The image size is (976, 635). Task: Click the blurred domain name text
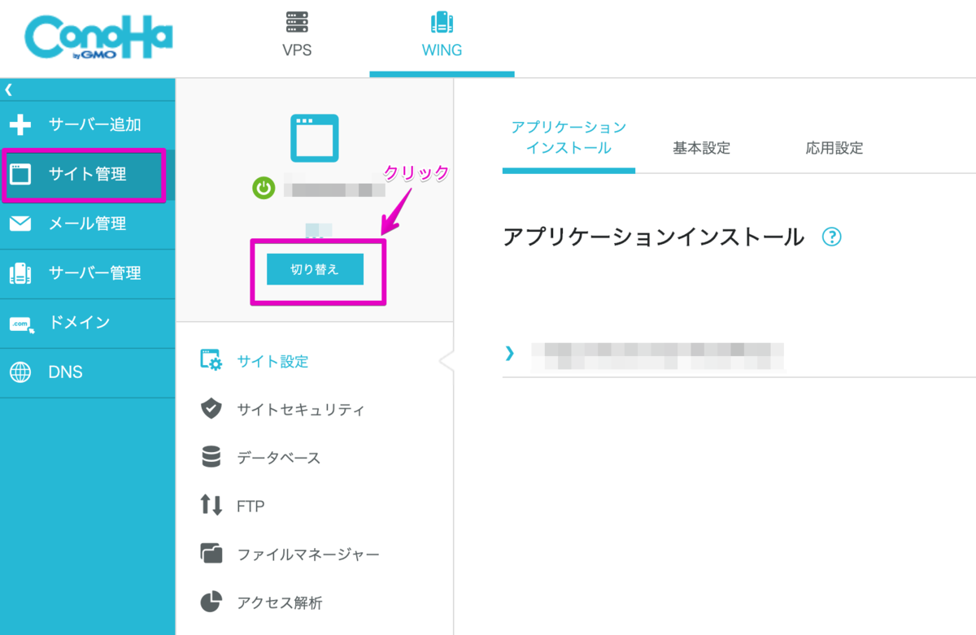tap(333, 189)
